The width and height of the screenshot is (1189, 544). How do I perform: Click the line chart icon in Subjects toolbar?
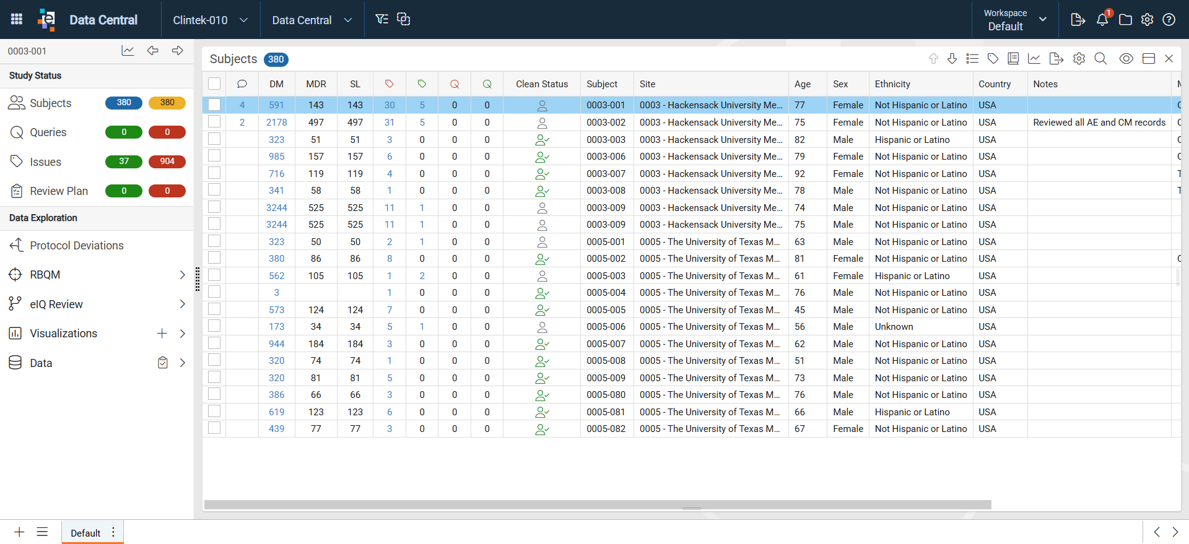pyautogui.click(x=1034, y=59)
